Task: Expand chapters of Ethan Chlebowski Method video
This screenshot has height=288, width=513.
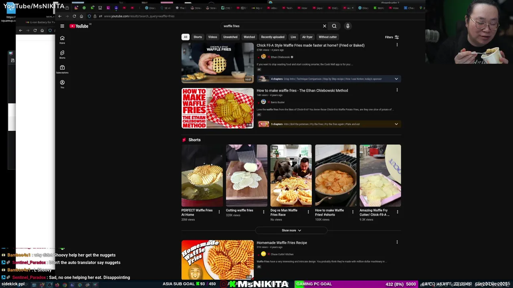Action: (x=396, y=124)
